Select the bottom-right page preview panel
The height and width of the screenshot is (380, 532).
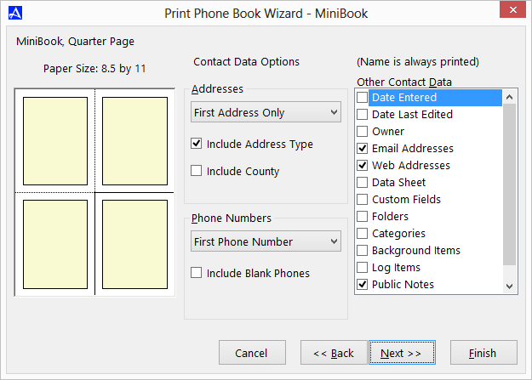[x=134, y=244]
